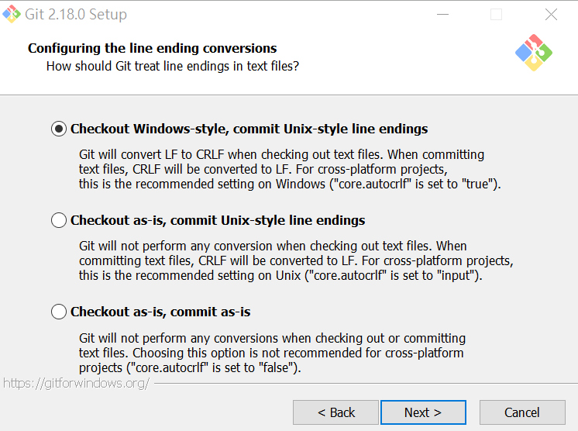Go back with the Back button

point(335,412)
